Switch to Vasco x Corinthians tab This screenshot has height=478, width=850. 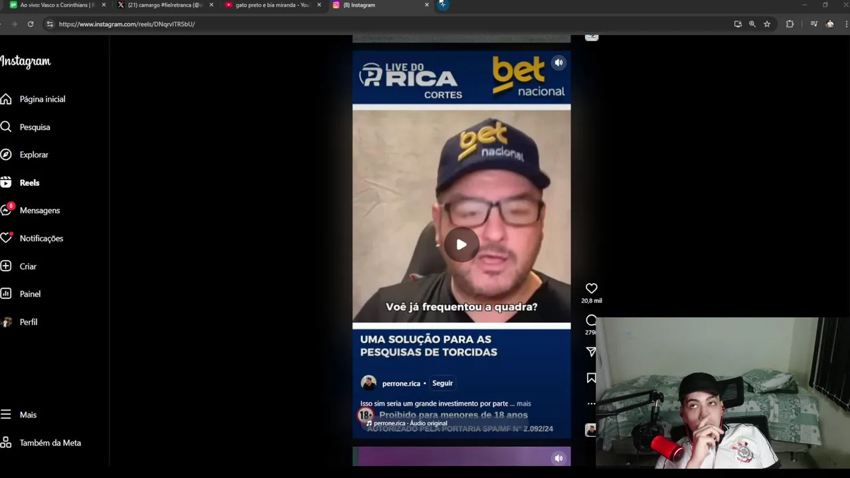point(57,5)
